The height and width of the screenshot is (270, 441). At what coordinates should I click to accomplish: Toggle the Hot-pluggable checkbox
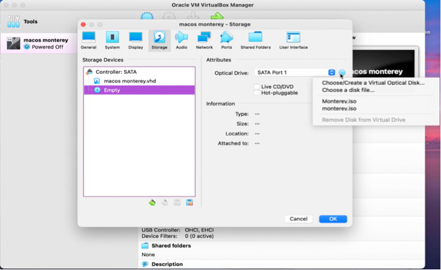click(x=256, y=93)
